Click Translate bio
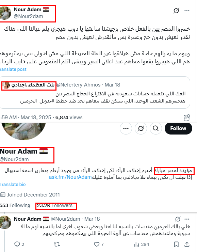The image size is (197, 252). [13, 184]
